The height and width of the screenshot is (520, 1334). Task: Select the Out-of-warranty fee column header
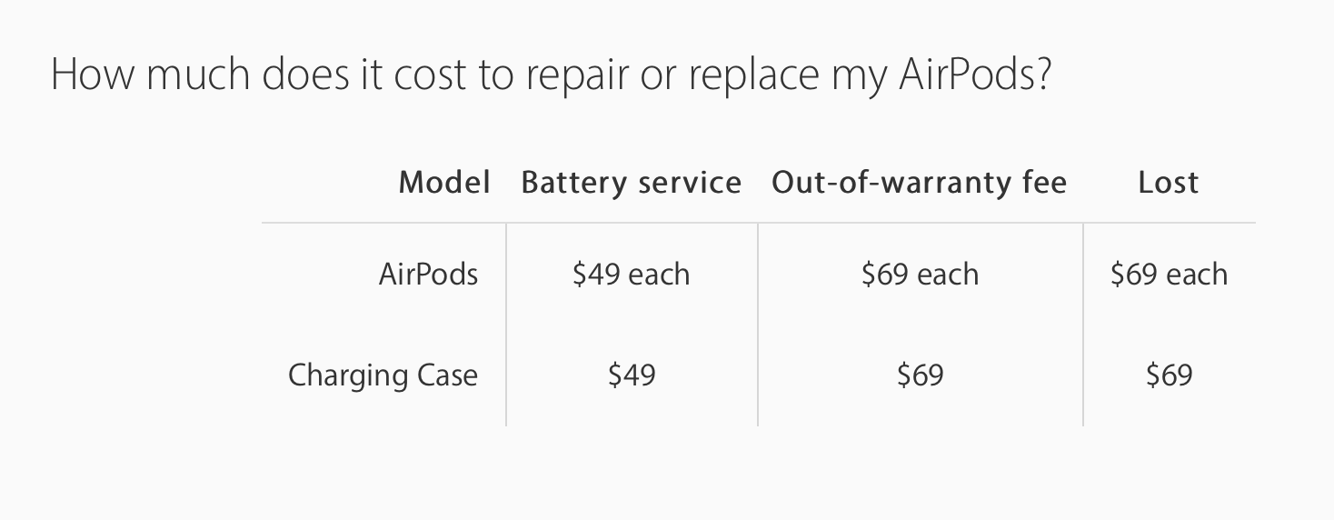(x=920, y=183)
